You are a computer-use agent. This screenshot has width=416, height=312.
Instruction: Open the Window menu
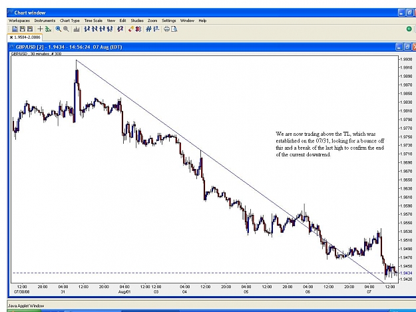click(187, 21)
